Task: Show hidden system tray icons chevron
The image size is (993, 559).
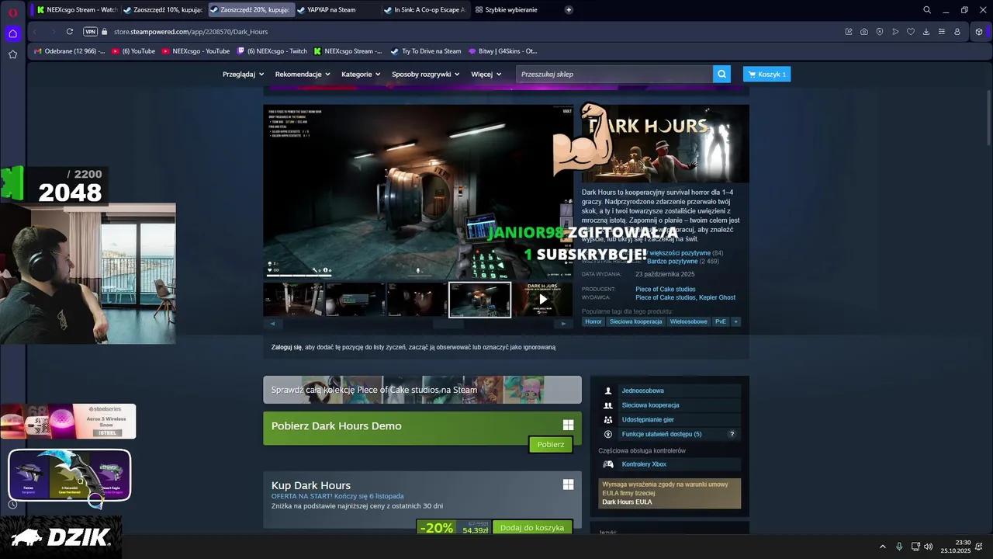Action: click(x=882, y=547)
